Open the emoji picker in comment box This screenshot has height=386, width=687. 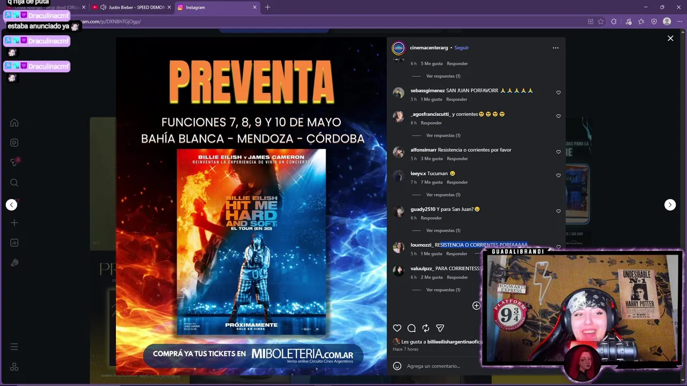click(x=397, y=366)
